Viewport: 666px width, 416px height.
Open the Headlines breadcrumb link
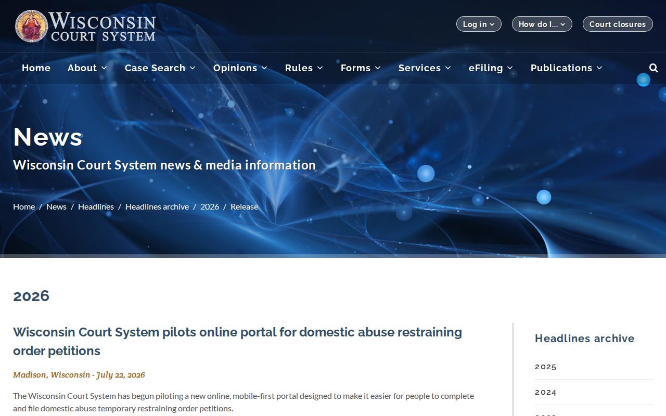click(x=96, y=206)
